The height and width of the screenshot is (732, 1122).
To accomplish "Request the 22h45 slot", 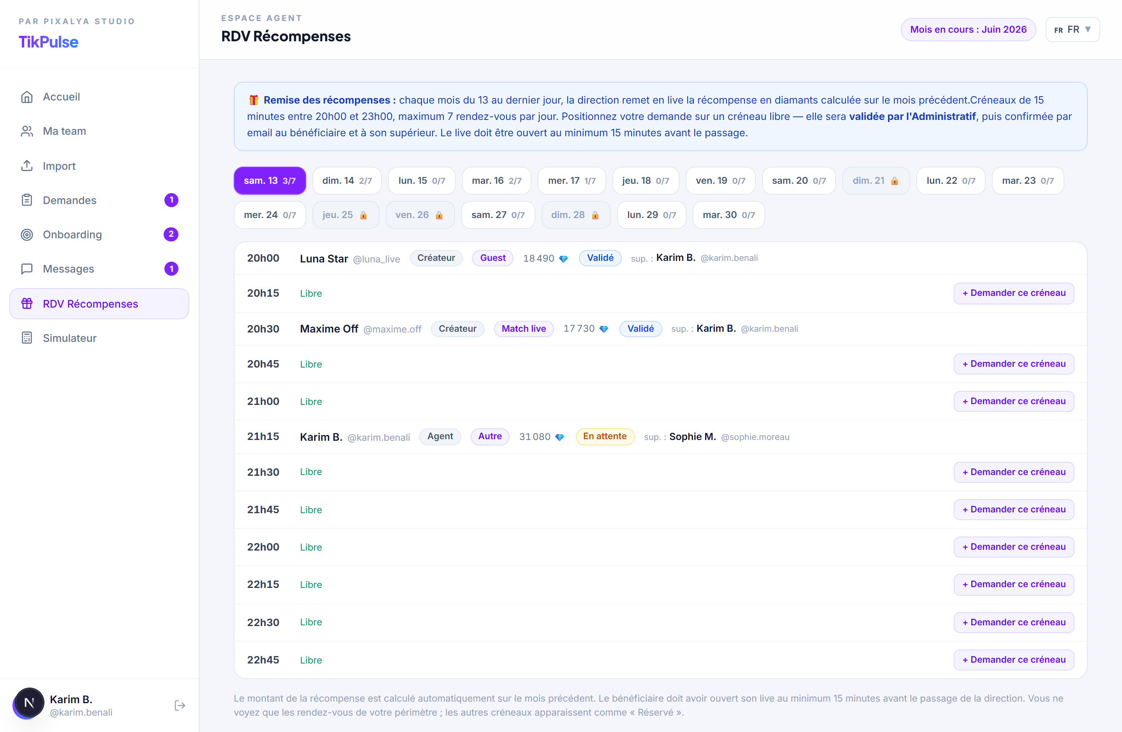I will tap(1014, 660).
